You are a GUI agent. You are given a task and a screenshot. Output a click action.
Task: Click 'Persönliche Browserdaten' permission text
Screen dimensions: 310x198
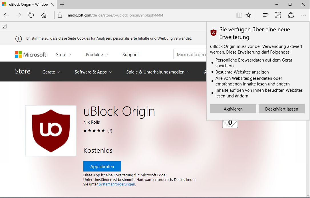[254, 63]
